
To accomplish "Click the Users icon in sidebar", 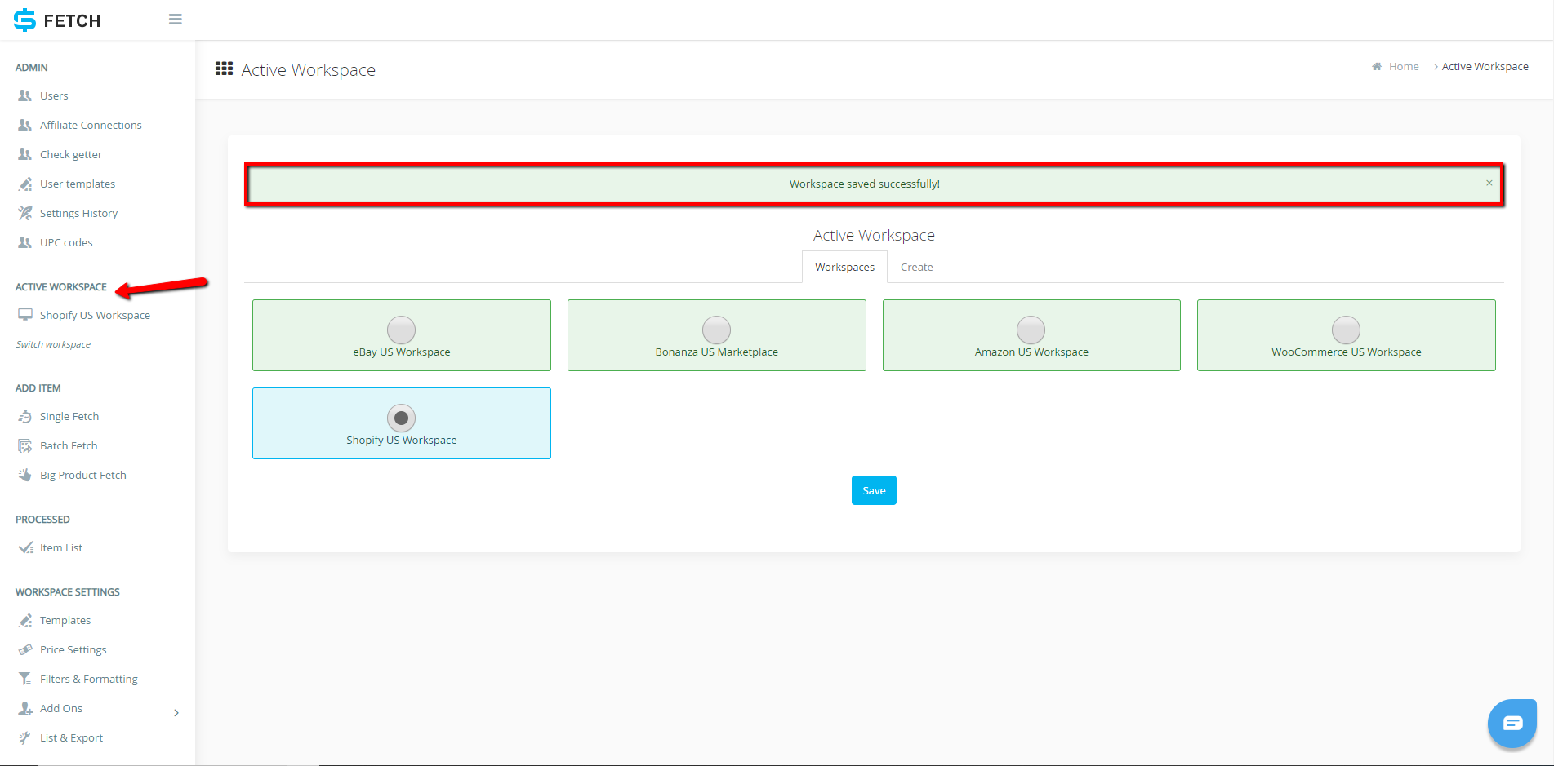I will [25, 95].
